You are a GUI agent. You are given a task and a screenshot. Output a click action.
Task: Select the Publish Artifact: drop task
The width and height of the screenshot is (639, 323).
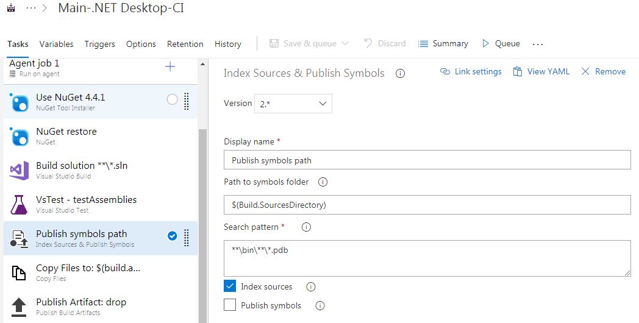[x=101, y=307]
